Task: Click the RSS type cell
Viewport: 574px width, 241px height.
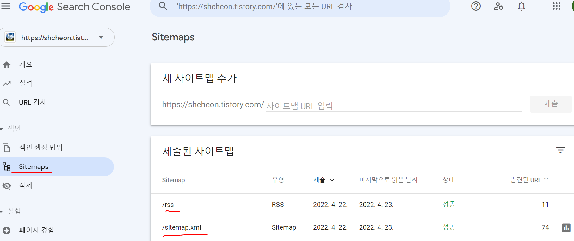Action: (278, 205)
